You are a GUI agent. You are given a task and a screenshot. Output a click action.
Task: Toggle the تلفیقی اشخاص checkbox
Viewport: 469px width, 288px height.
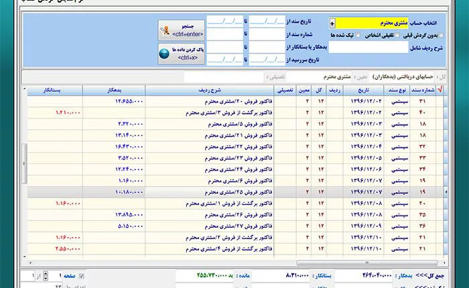click(397, 35)
